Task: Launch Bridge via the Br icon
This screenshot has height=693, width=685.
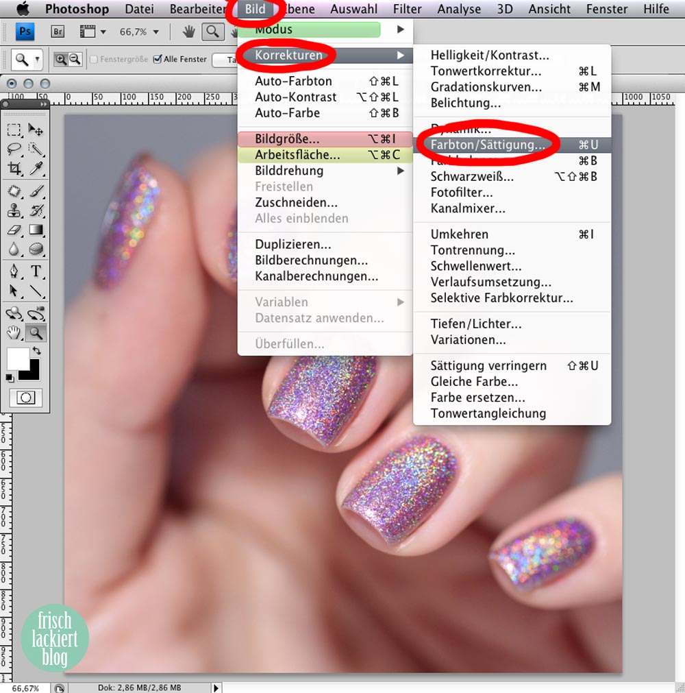Action: [x=58, y=32]
